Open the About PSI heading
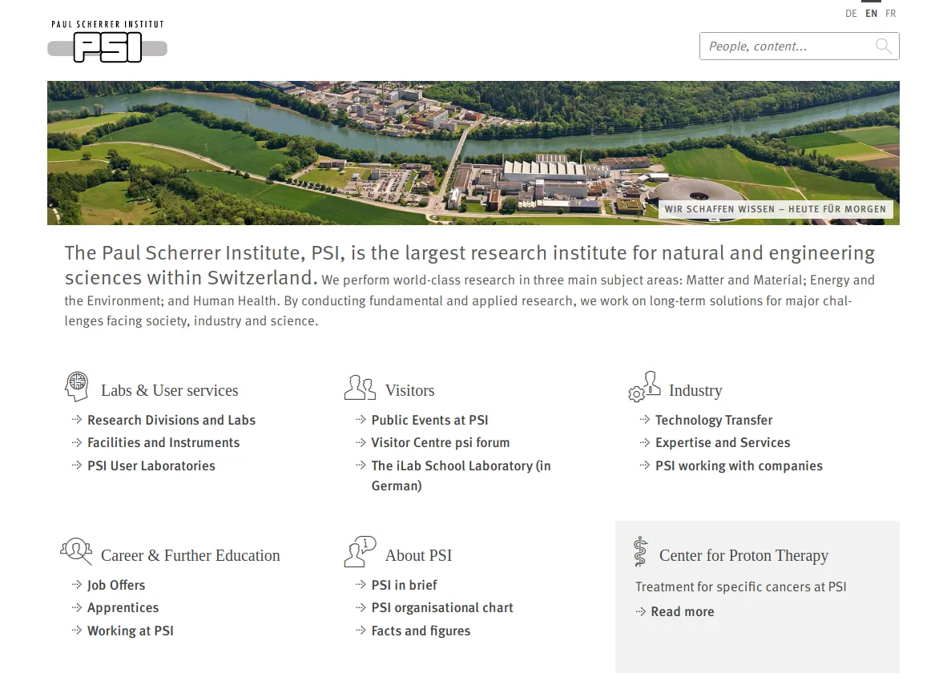The image size is (947, 685). 418,556
